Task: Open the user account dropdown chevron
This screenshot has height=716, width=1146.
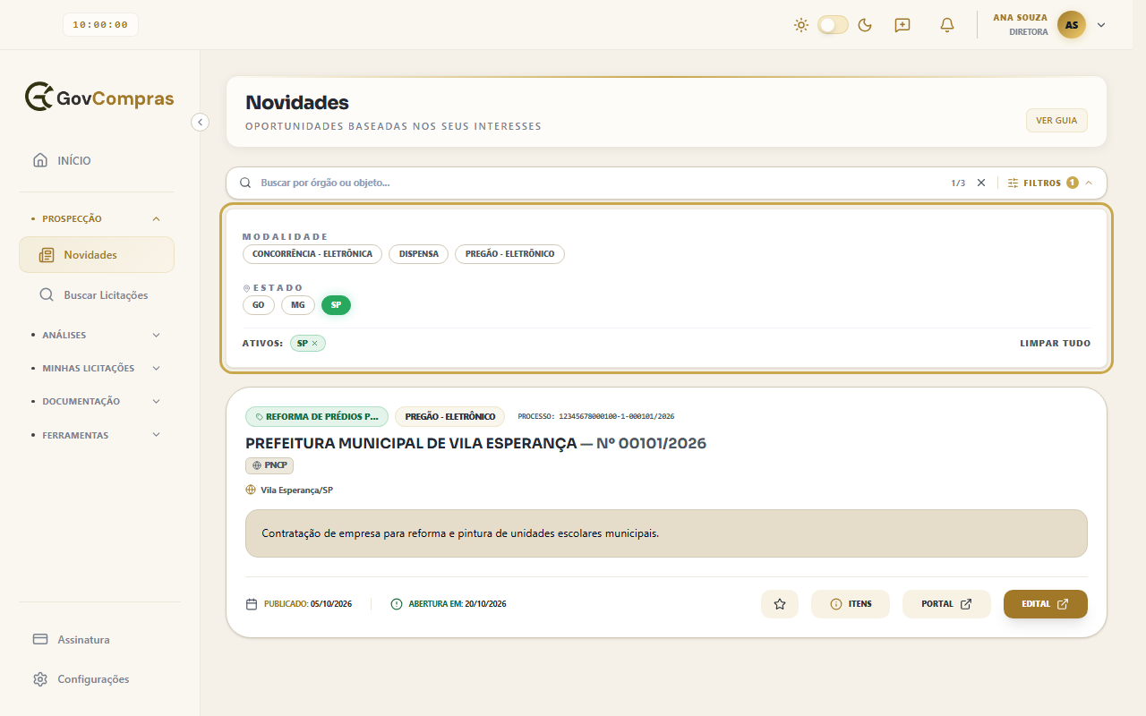Action: [1101, 25]
